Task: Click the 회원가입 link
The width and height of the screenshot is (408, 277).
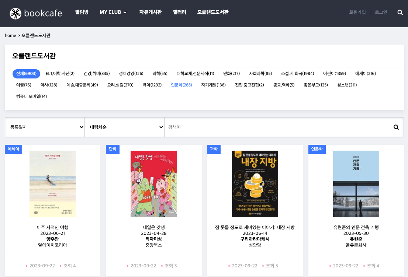Action: pyautogui.click(x=357, y=13)
